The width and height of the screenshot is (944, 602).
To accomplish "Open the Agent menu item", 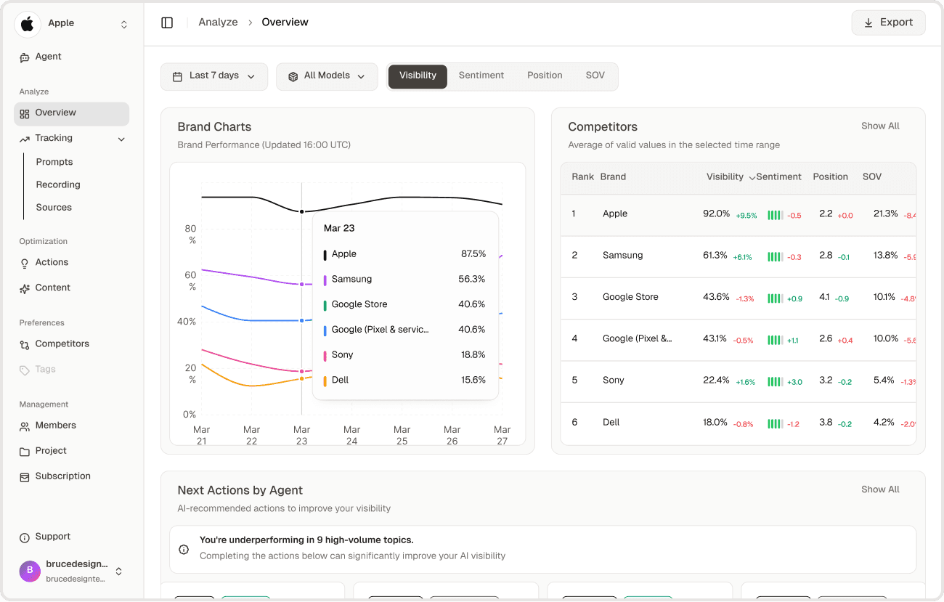I will click(71, 57).
